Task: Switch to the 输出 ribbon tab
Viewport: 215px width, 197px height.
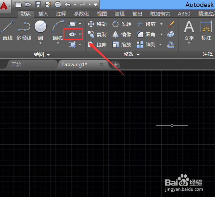Action: (137, 14)
